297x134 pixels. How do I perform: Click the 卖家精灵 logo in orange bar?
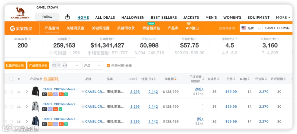[x=21, y=28]
